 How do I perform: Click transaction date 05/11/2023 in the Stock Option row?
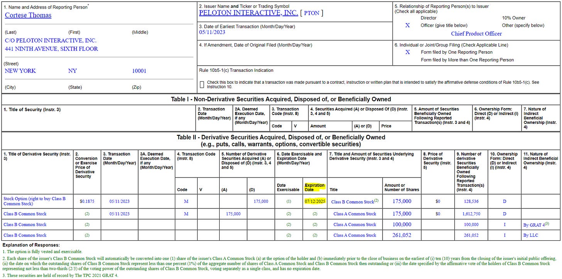click(120, 201)
